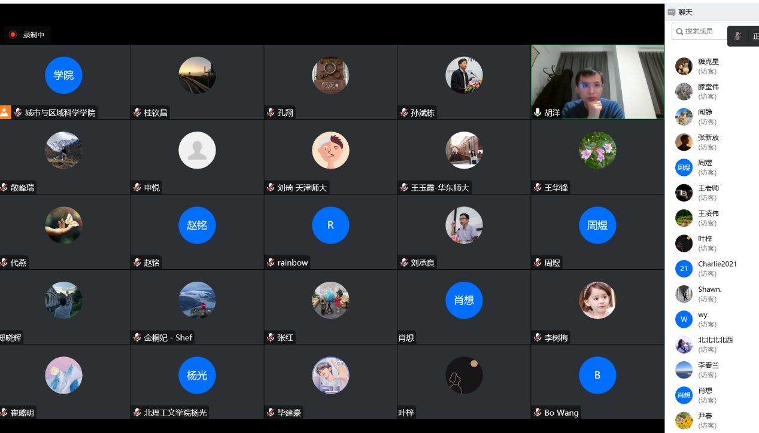The height and width of the screenshot is (433, 759).
Task: Click the muted microphone icon in floating bar
Action: pyautogui.click(x=737, y=36)
